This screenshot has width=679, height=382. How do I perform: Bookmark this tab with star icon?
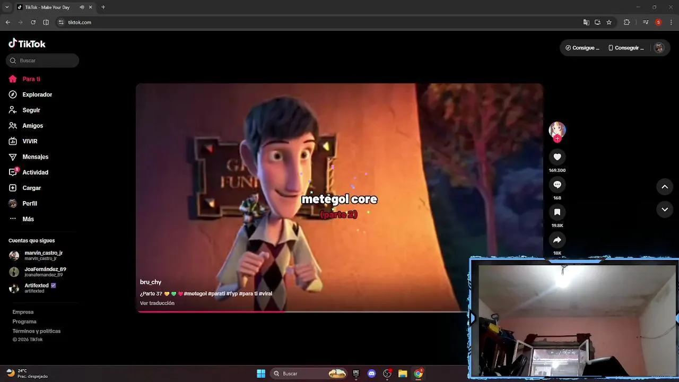(x=609, y=22)
